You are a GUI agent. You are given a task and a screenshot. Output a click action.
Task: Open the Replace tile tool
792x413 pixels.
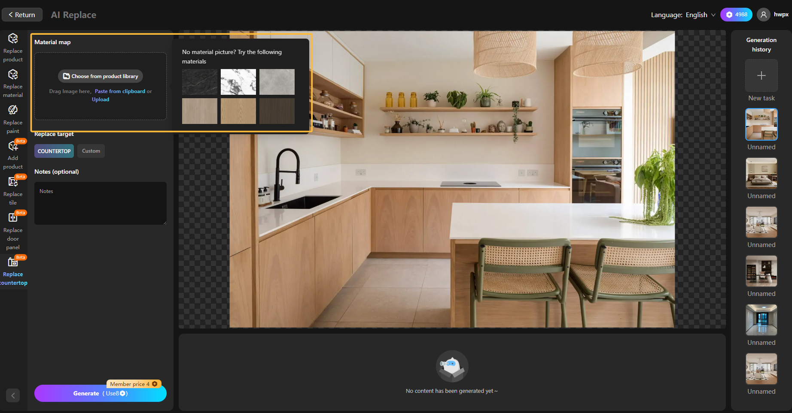click(x=13, y=191)
